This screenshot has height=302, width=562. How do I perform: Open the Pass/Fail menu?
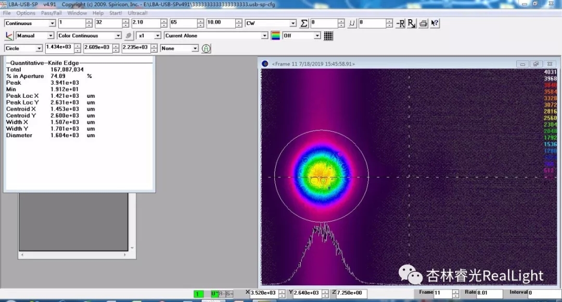tap(51, 13)
